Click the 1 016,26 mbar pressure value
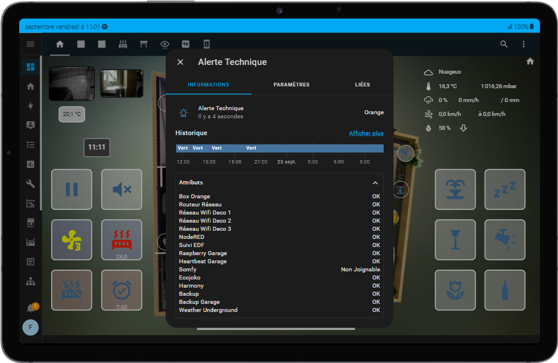 pos(499,86)
